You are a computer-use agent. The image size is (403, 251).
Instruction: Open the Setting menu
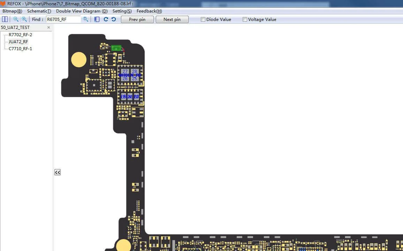tap(122, 11)
